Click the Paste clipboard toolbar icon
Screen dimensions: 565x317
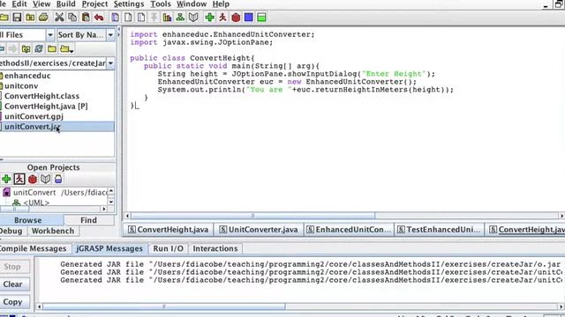(86, 18)
